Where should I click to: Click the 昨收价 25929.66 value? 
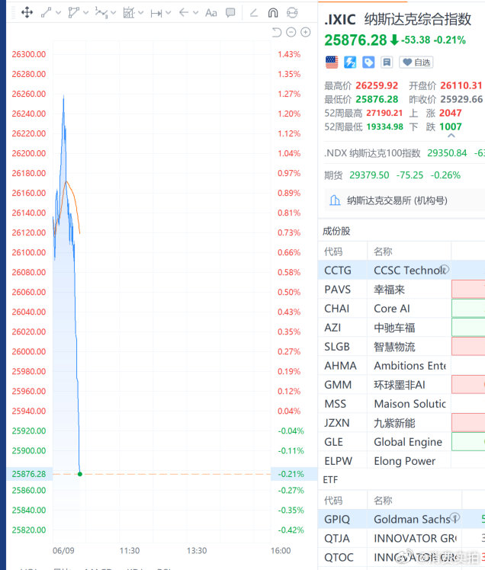tap(461, 99)
